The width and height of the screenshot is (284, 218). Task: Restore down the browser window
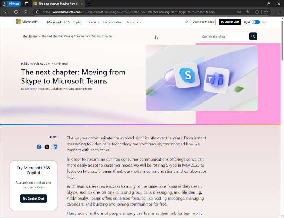269,4
